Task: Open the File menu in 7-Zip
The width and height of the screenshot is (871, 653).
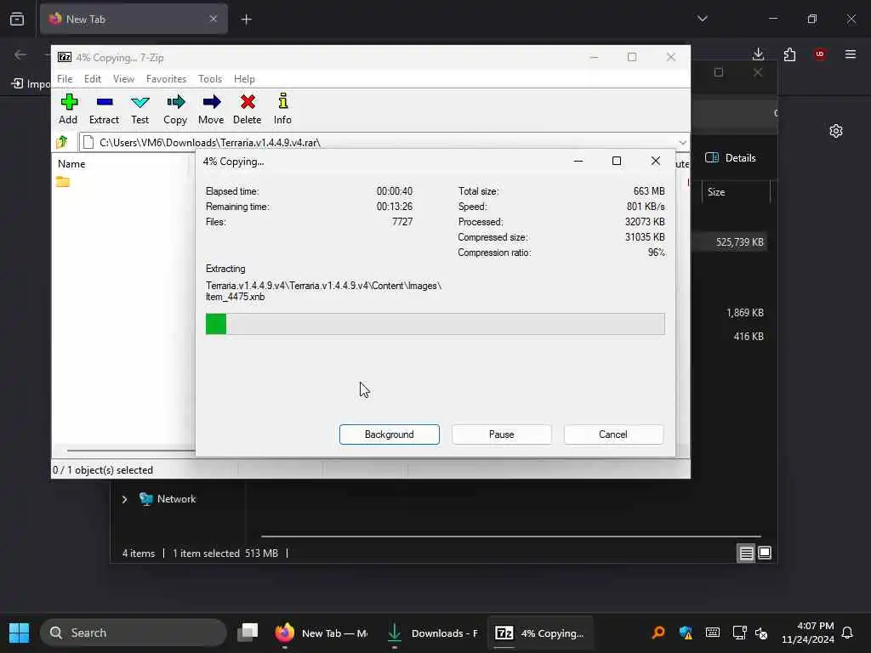Action: [65, 79]
